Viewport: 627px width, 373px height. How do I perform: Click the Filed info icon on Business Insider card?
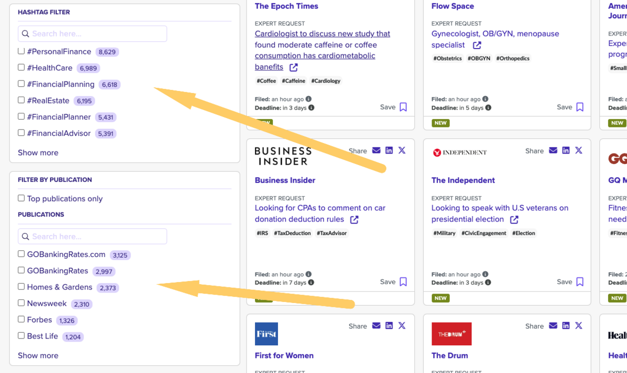(308, 274)
